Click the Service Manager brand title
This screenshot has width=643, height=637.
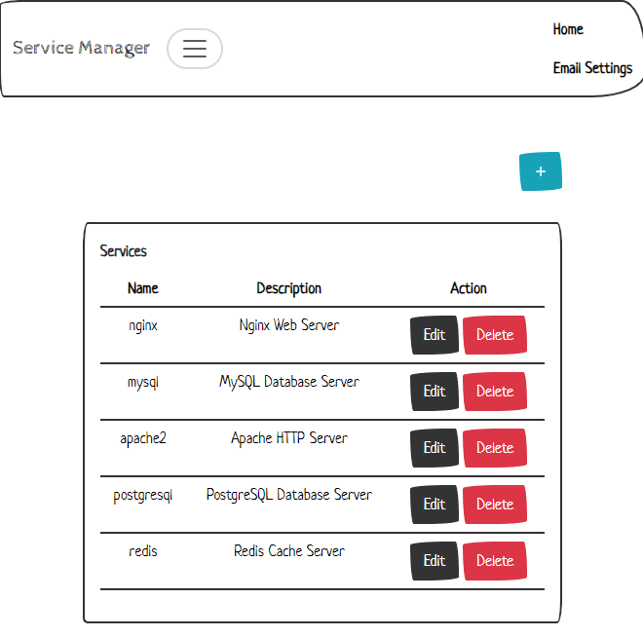coord(82,48)
